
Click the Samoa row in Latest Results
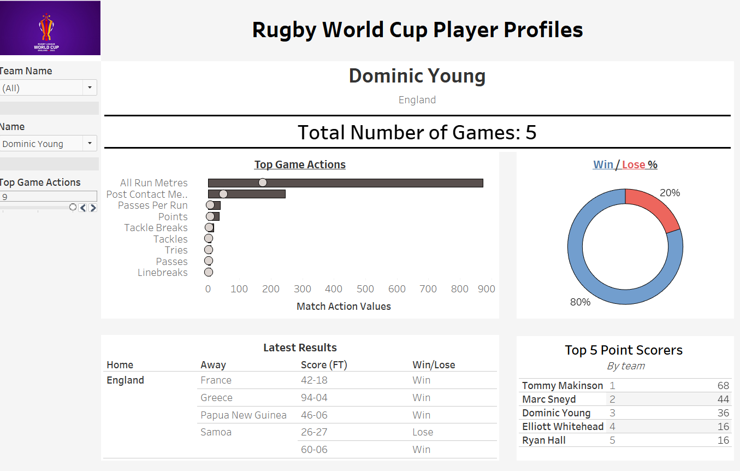pyautogui.click(x=216, y=432)
